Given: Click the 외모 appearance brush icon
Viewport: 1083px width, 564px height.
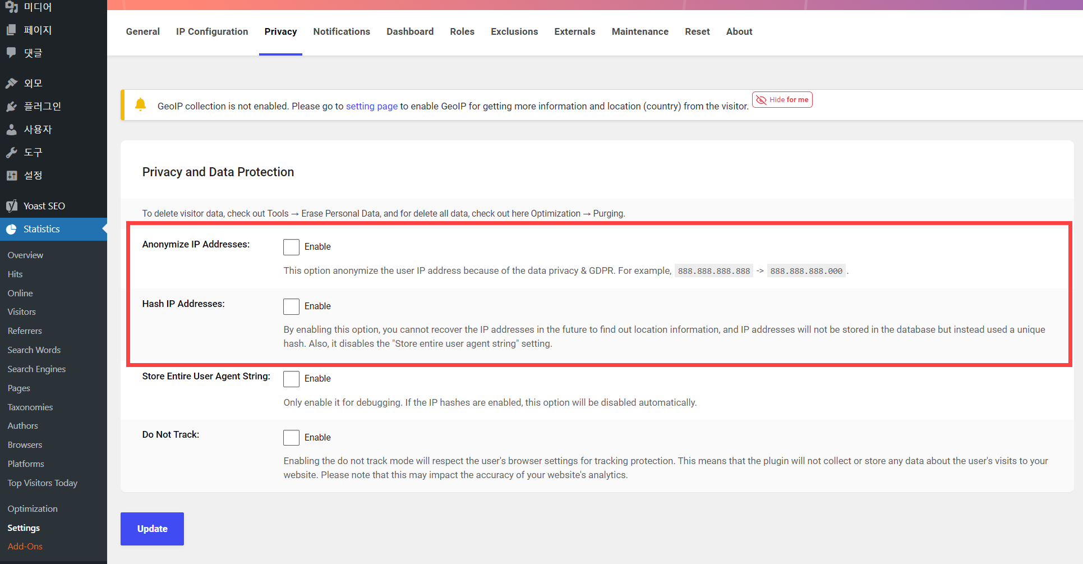Looking at the screenshot, I should click(11, 83).
